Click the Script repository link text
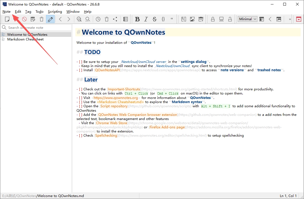 coord(114,106)
